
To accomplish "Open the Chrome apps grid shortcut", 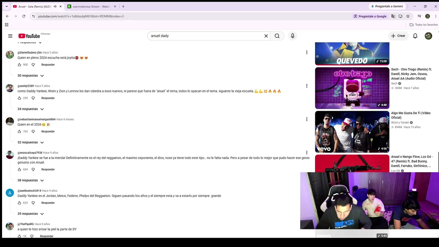I will (x=7, y=25).
